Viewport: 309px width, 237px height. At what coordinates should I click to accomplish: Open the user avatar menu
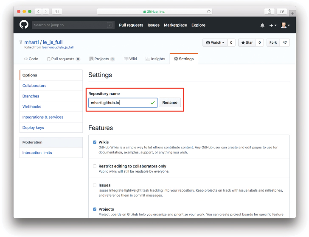coord(285,25)
